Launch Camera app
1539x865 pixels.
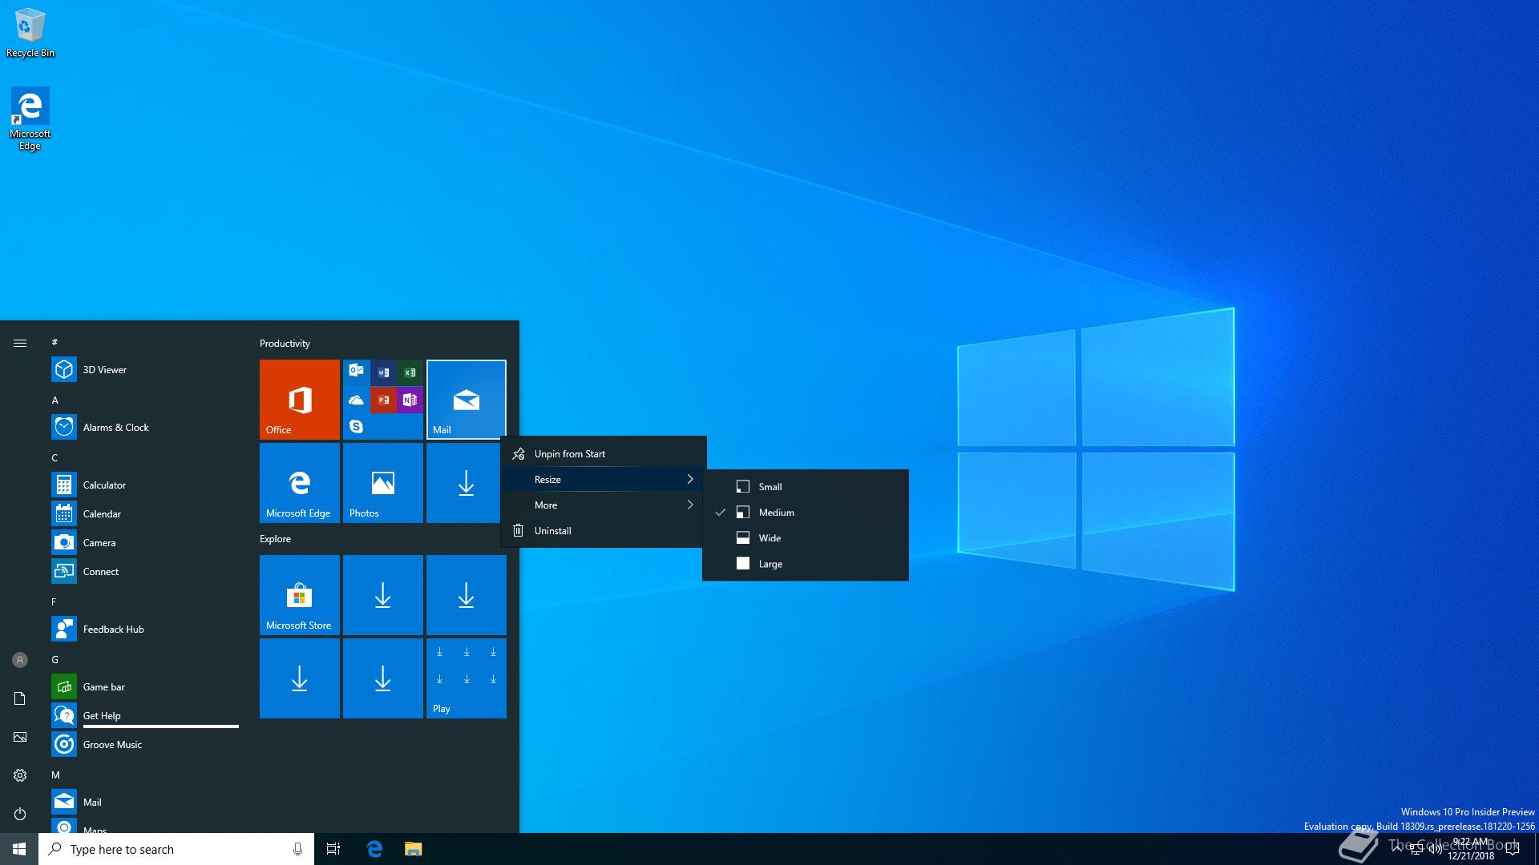pos(145,542)
